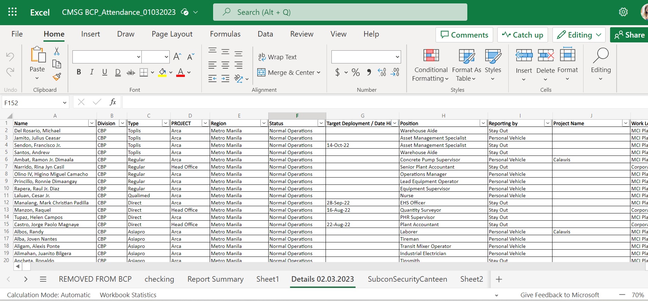Select the Format Painter brush icon
This screenshot has height=301, width=648.
click(x=57, y=77)
